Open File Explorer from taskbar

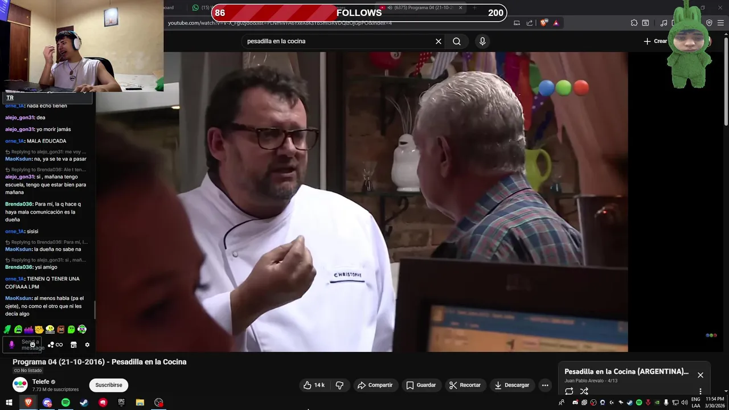pyautogui.click(x=140, y=403)
